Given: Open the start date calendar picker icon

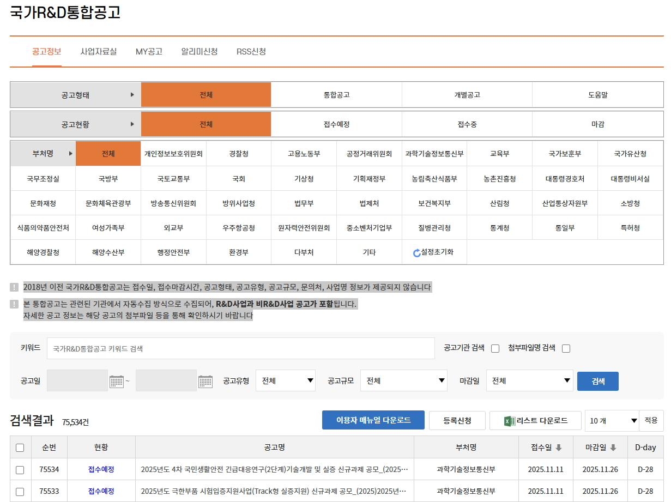Looking at the screenshot, I should [x=117, y=381].
